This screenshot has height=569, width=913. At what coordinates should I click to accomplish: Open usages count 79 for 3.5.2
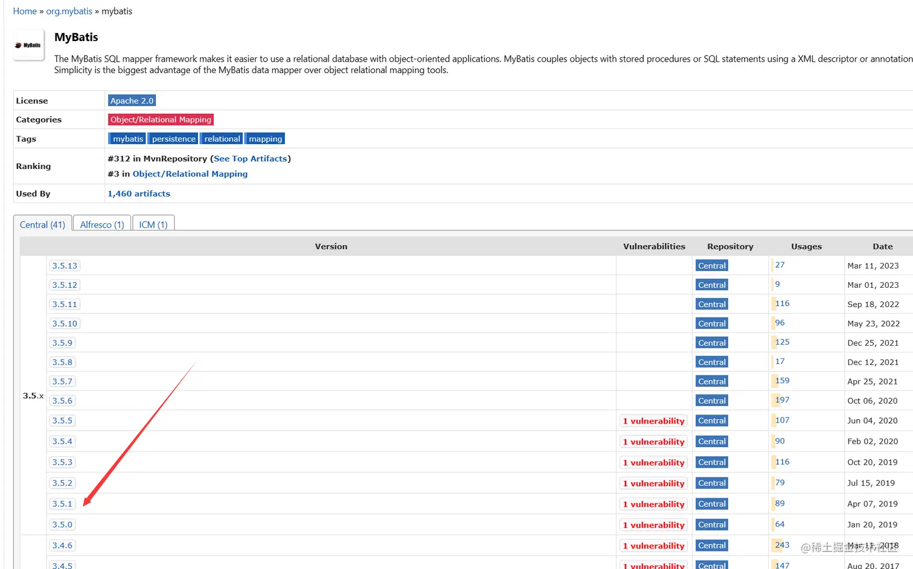click(780, 483)
